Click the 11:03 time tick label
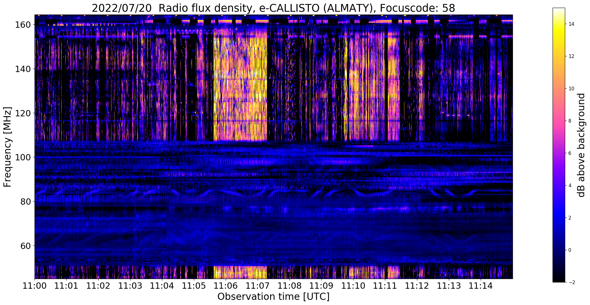 click(130, 286)
